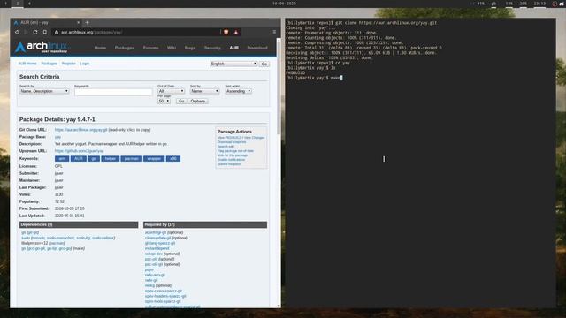566x318 pixels.
Task: Go to AUR Home link
Action: click(x=27, y=64)
